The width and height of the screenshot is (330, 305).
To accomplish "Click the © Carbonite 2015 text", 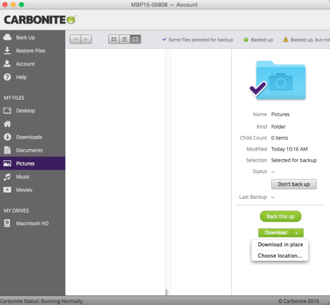I will click(298, 301).
